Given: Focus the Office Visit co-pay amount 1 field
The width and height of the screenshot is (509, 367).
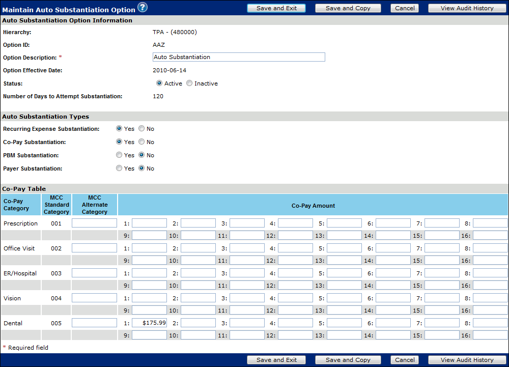Looking at the screenshot, I should coord(149,248).
